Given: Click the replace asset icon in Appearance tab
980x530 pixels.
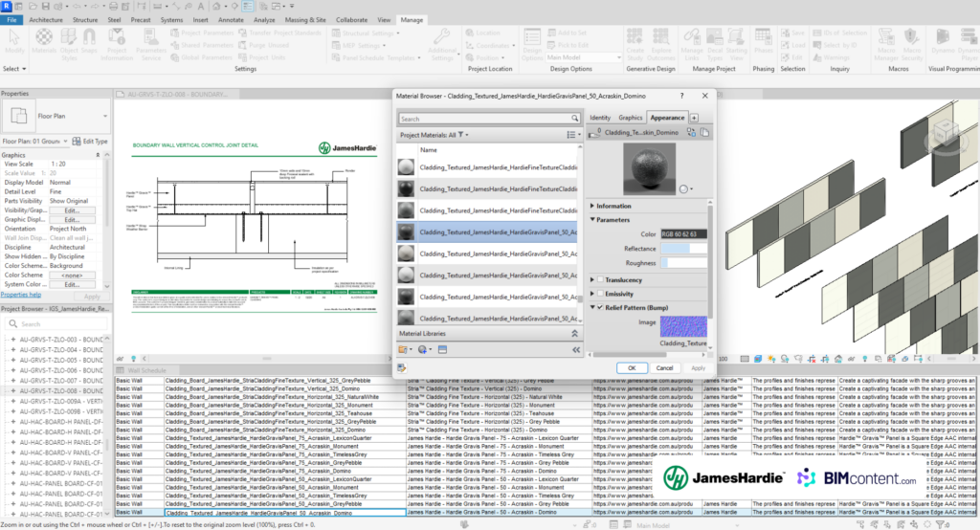Looking at the screenshot, I should [691, 132].
